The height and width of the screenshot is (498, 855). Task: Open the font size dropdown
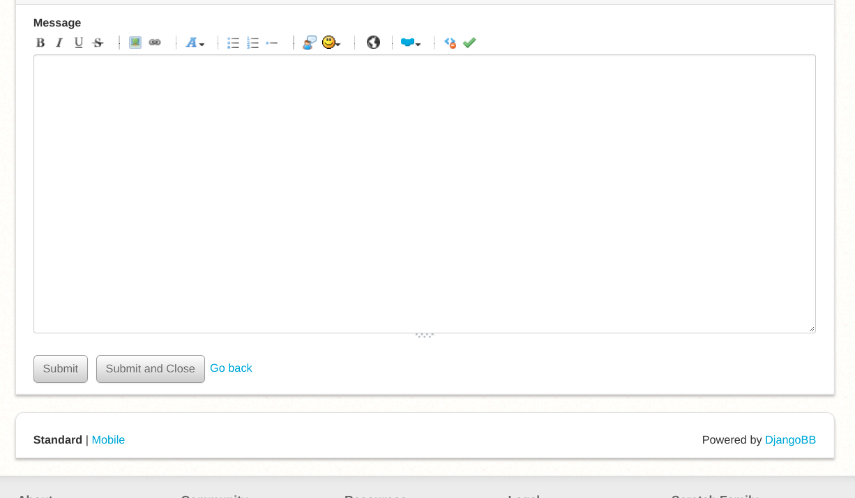click(x=195, y=43)
